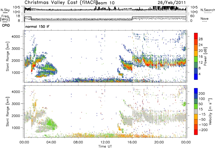Click the date 26/Feb/2011
Screen dimensions: 215x148
click(171, 3)
